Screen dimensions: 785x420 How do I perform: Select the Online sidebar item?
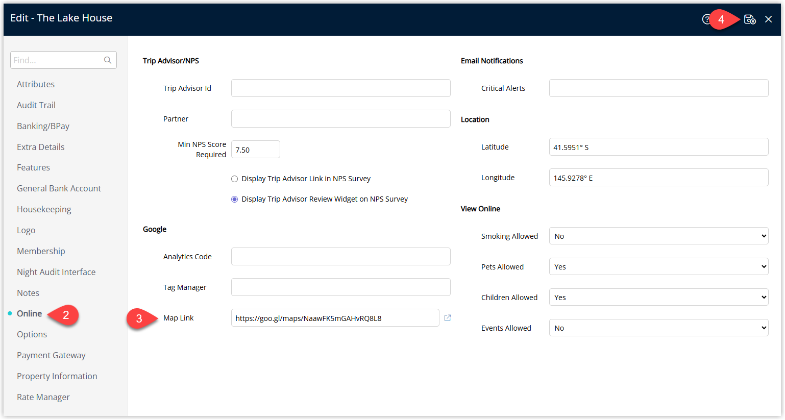(29, 313)
